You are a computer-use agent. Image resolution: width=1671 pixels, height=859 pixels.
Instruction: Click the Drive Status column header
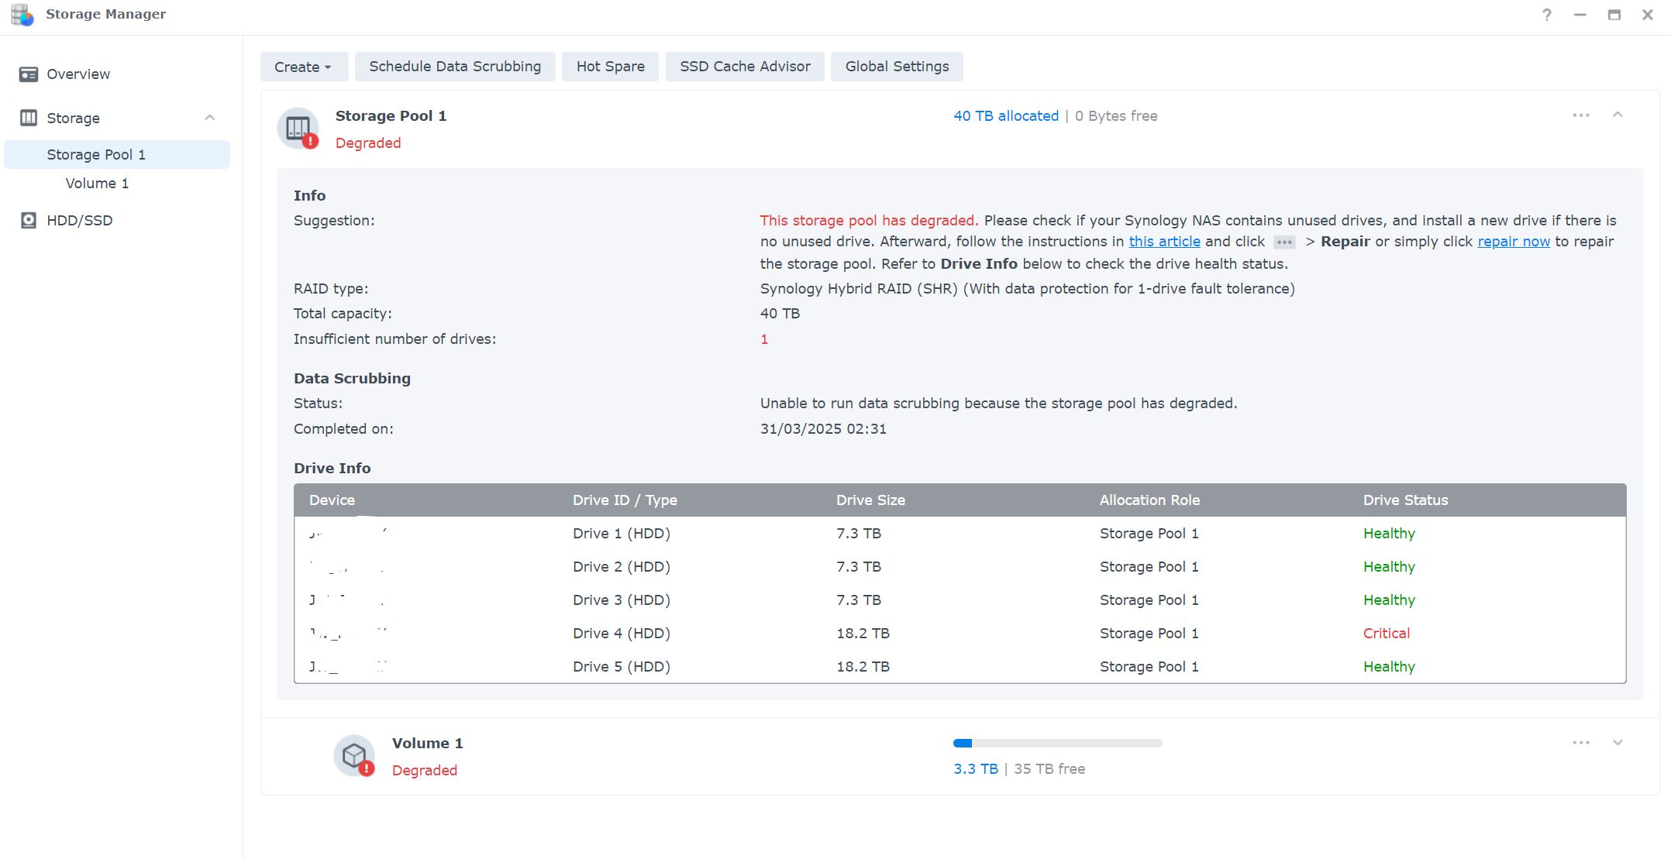1405,500
